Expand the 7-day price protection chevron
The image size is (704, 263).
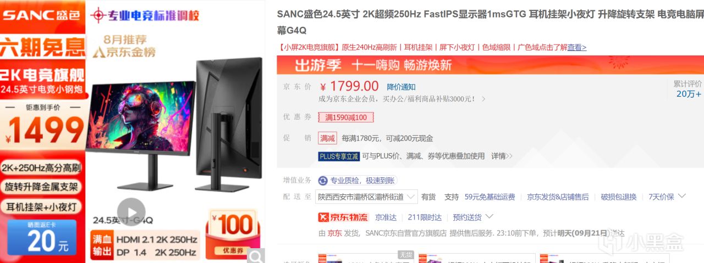tap(682, 196)
